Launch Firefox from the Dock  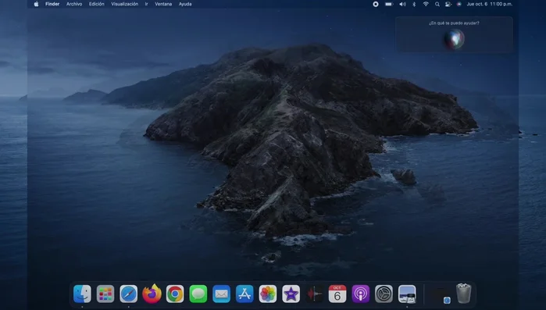click(x=152, y=294)
